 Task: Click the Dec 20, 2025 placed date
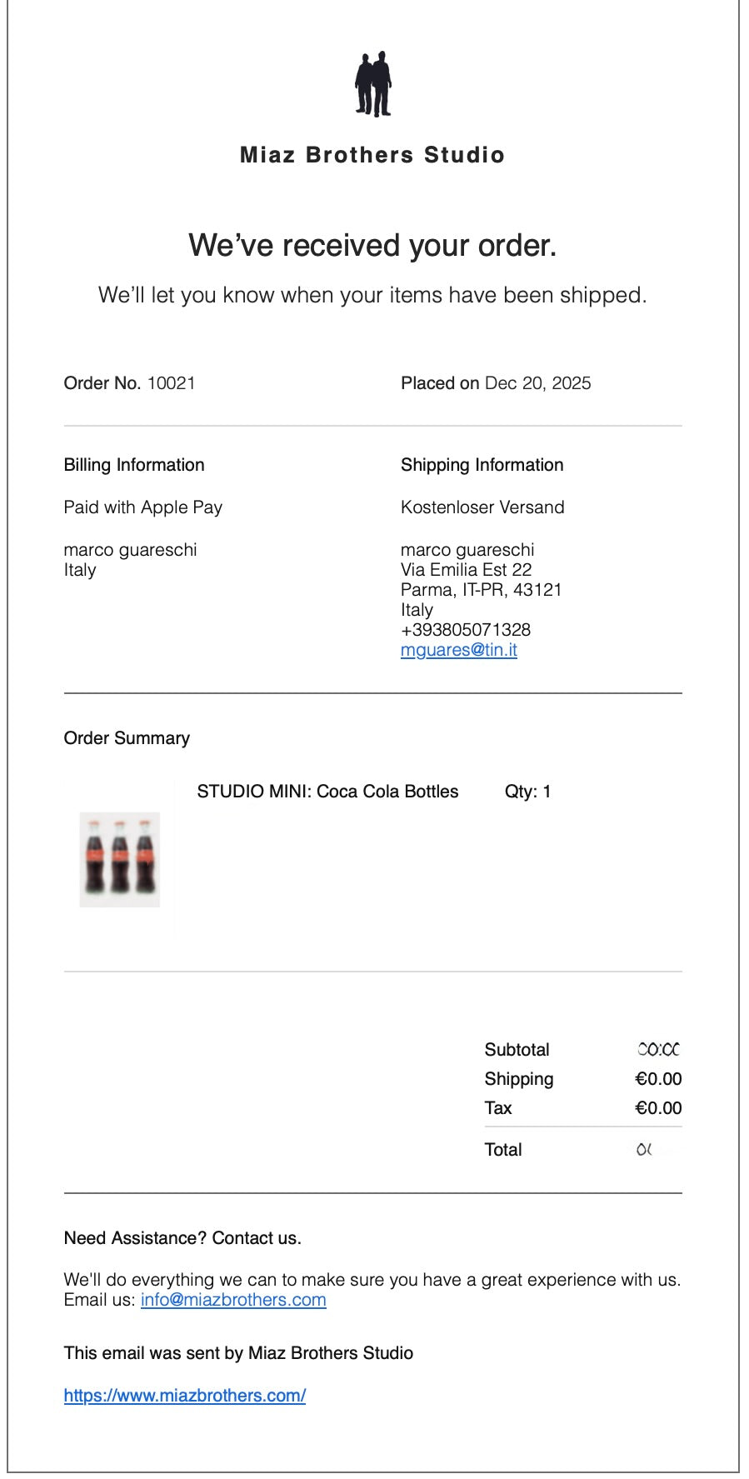tap(537, 383)
